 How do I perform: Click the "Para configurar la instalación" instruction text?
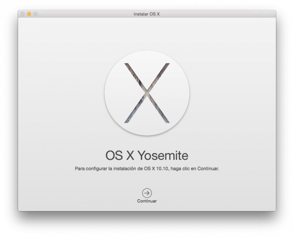(x=147, y=169)
